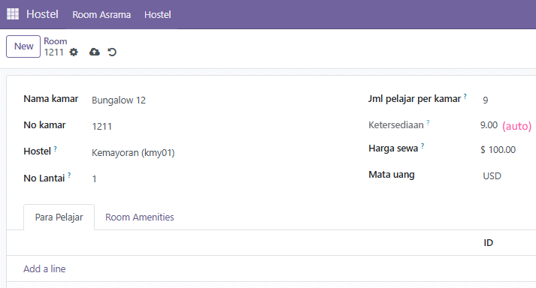
Task: Select the Para Pelajar tab
Action: (59, 217)
